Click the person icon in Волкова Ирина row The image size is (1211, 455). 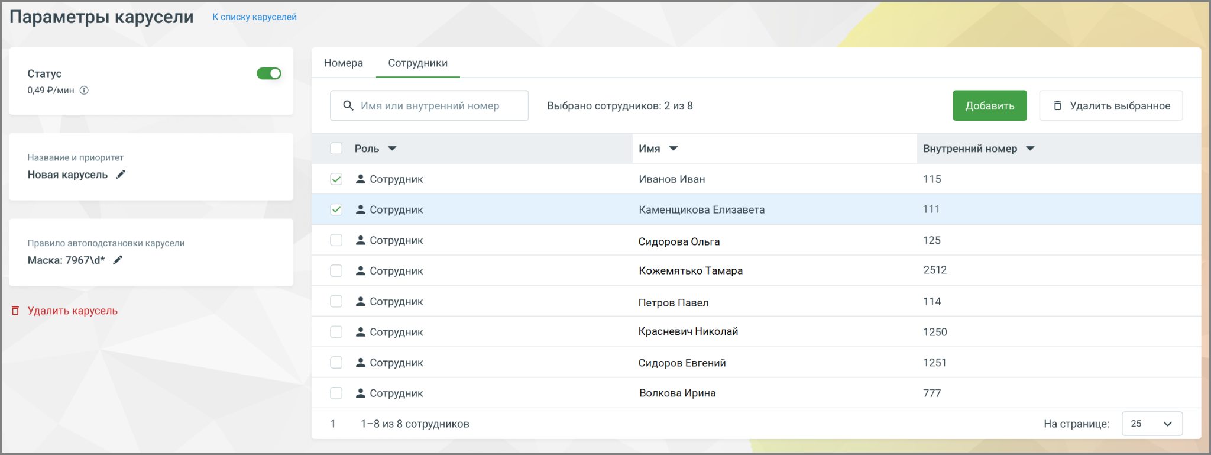click(360, 393)
